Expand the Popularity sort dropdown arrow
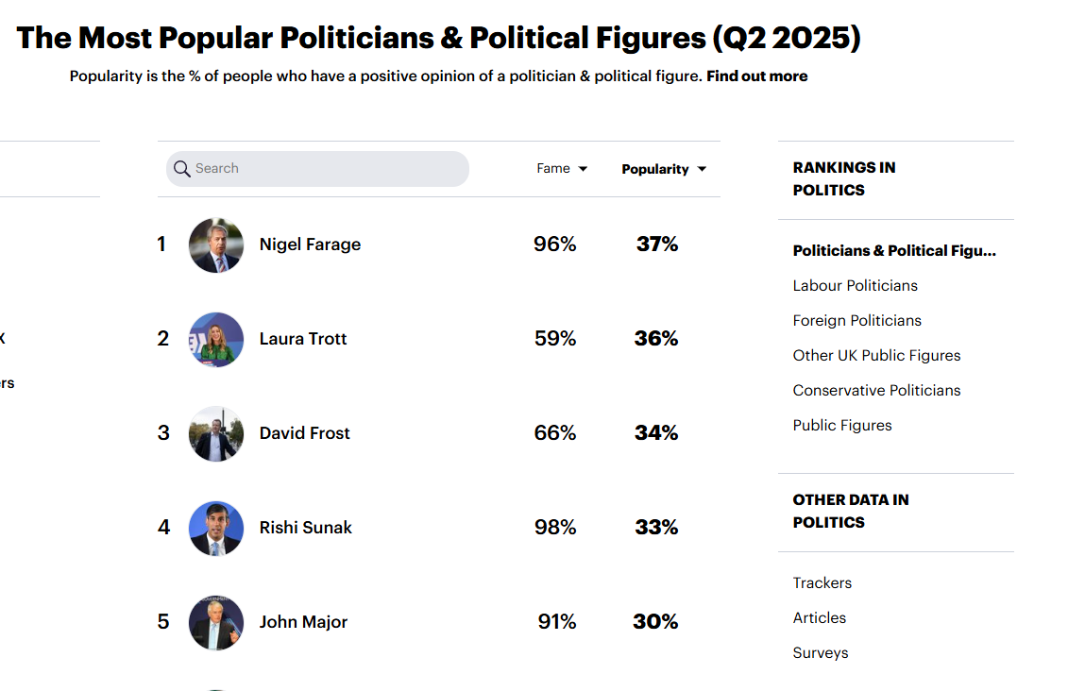 (x=702, y=169)
